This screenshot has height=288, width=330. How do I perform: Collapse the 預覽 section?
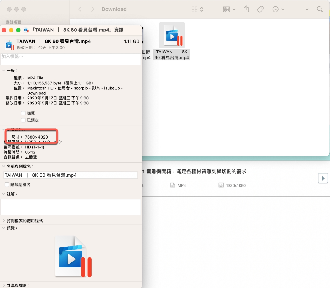tap(4, 228)
